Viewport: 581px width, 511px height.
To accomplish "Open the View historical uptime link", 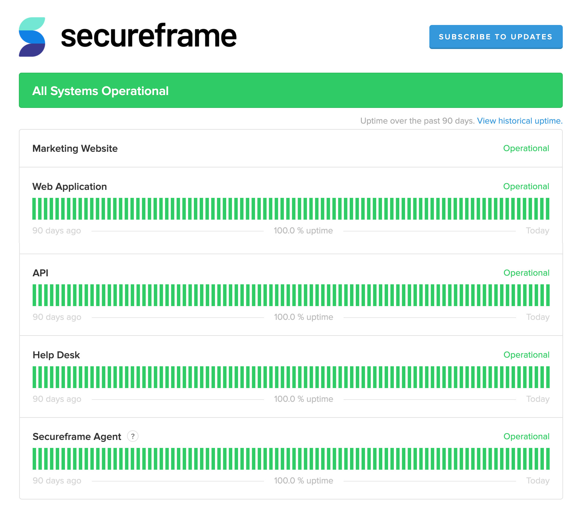I will click(x=520, y=121).
